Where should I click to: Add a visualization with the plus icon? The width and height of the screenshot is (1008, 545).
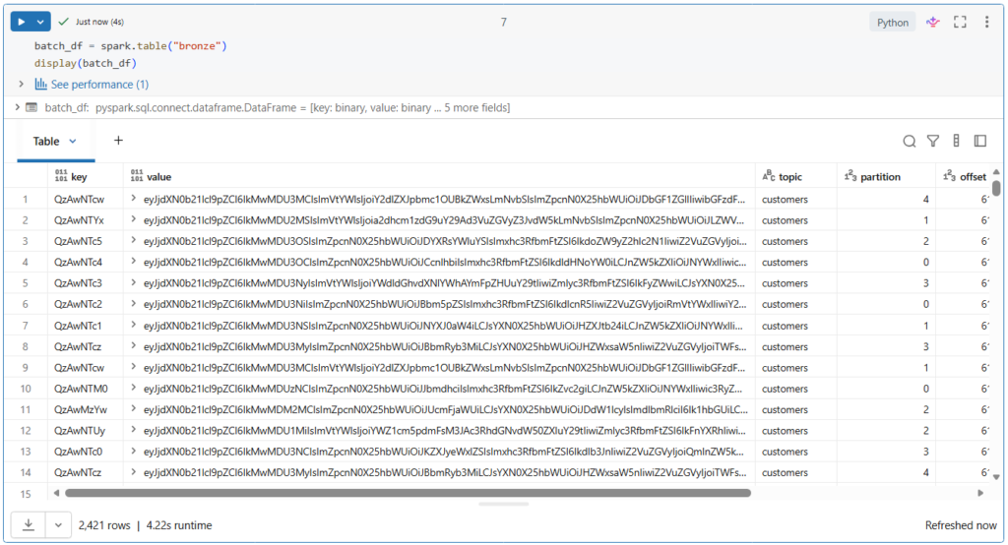tap(118, 141)
